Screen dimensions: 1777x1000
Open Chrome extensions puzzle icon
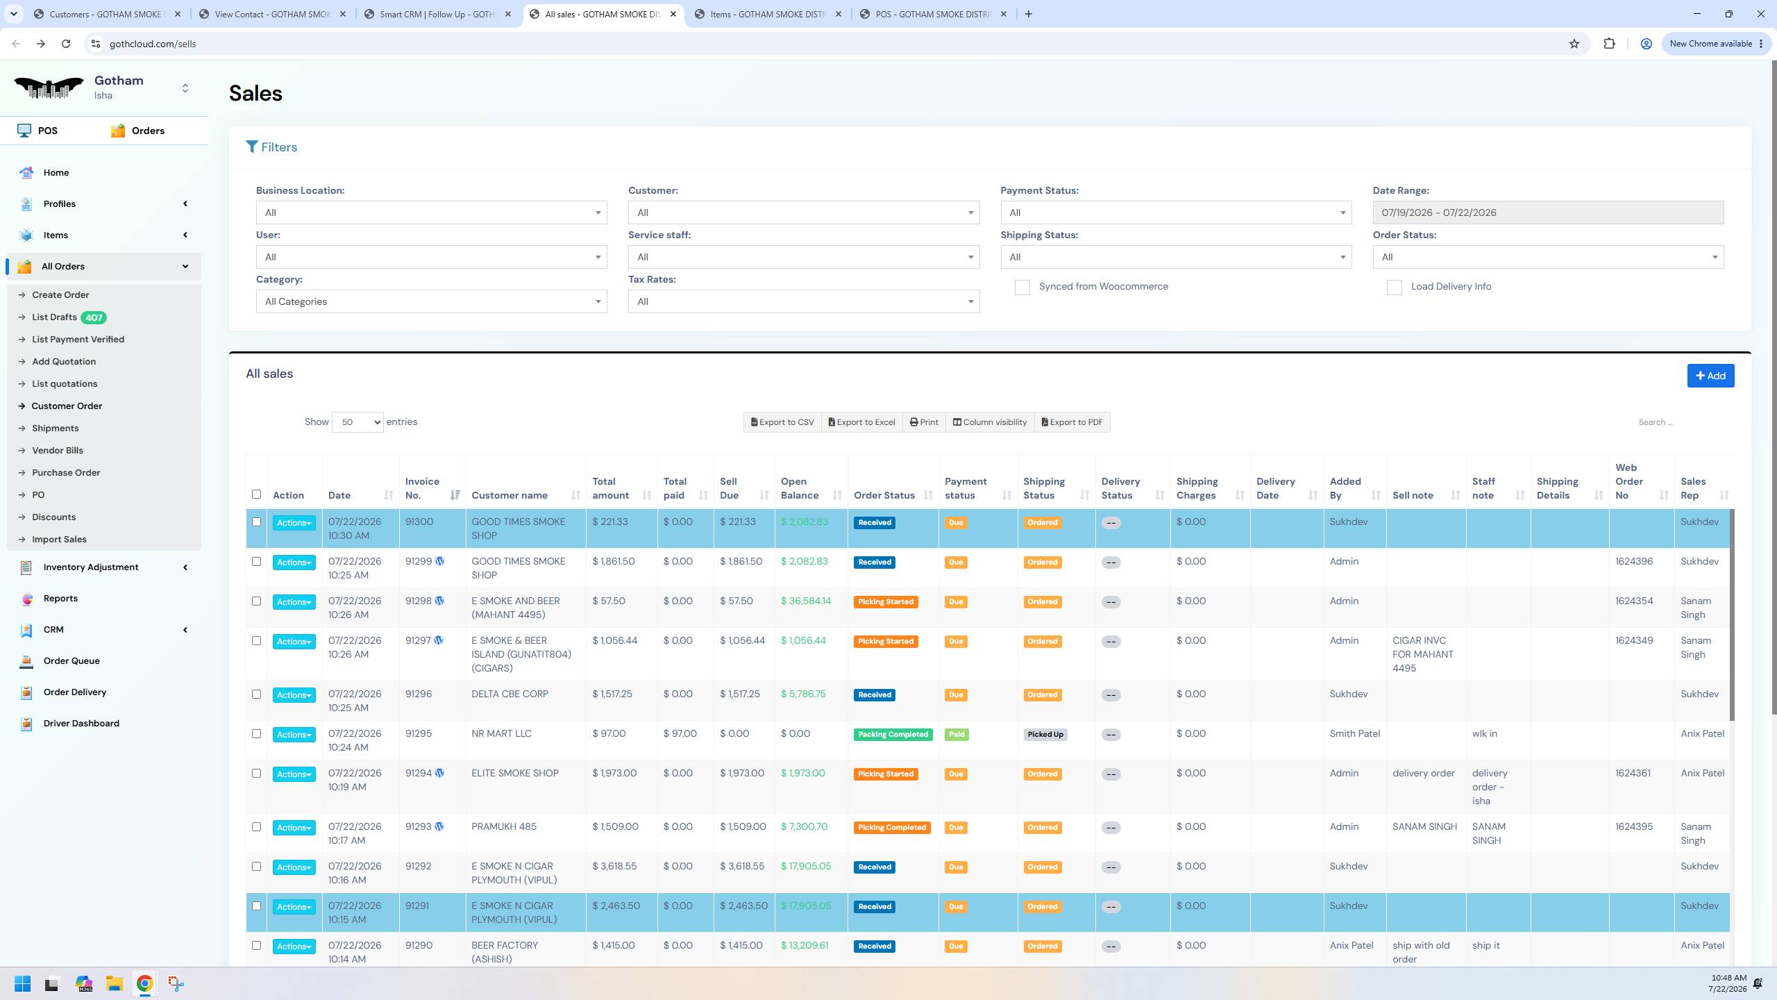click(x=1609, y=44)
